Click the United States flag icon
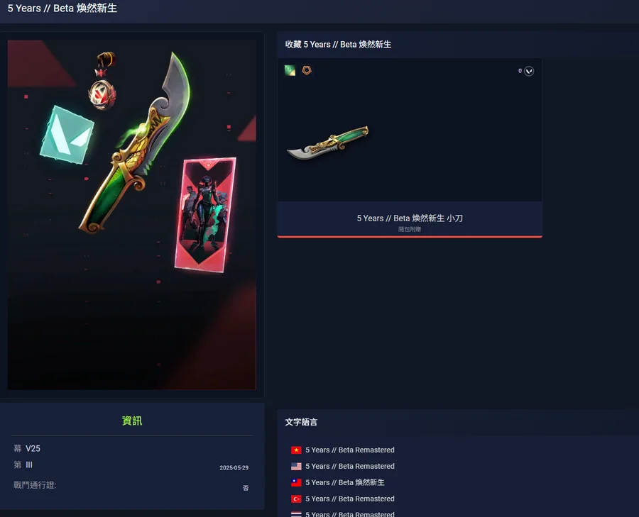 [x=296, y=466]
